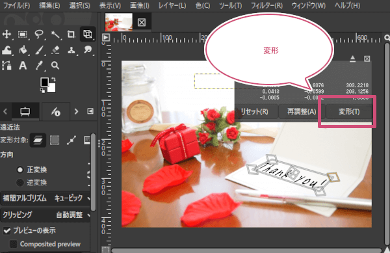
Task: Open 画像(I) menu
Action: click(x=140, y=5)
